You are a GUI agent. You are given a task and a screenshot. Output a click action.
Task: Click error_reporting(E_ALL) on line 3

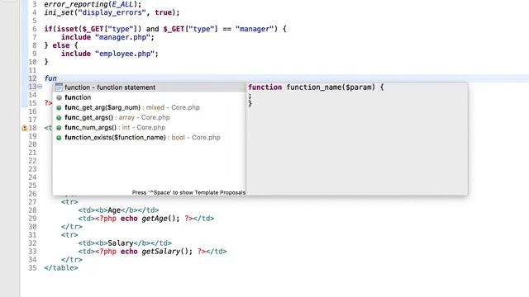tap(93, 4)
